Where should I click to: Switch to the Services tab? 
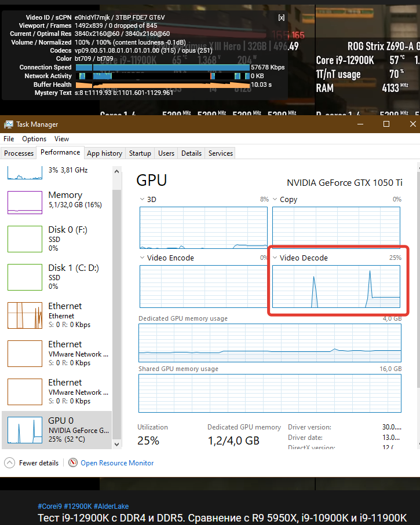(221, 153)
